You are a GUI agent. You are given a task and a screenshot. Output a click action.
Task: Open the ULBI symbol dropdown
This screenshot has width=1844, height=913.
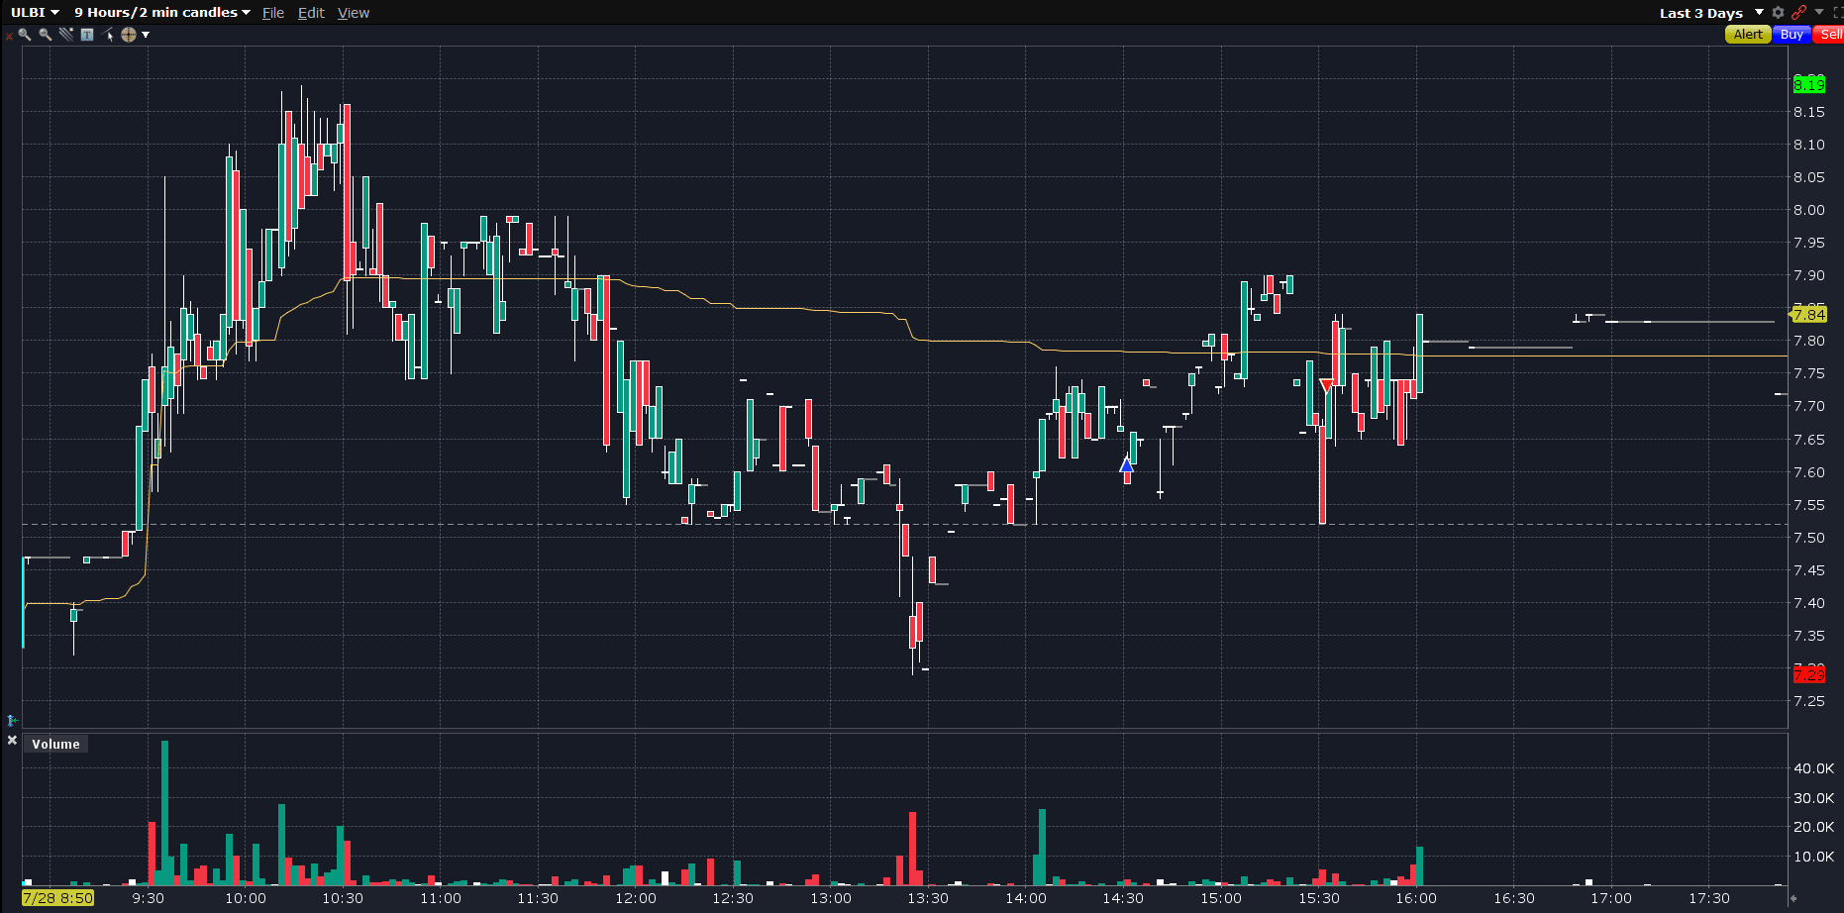point(36,13)
